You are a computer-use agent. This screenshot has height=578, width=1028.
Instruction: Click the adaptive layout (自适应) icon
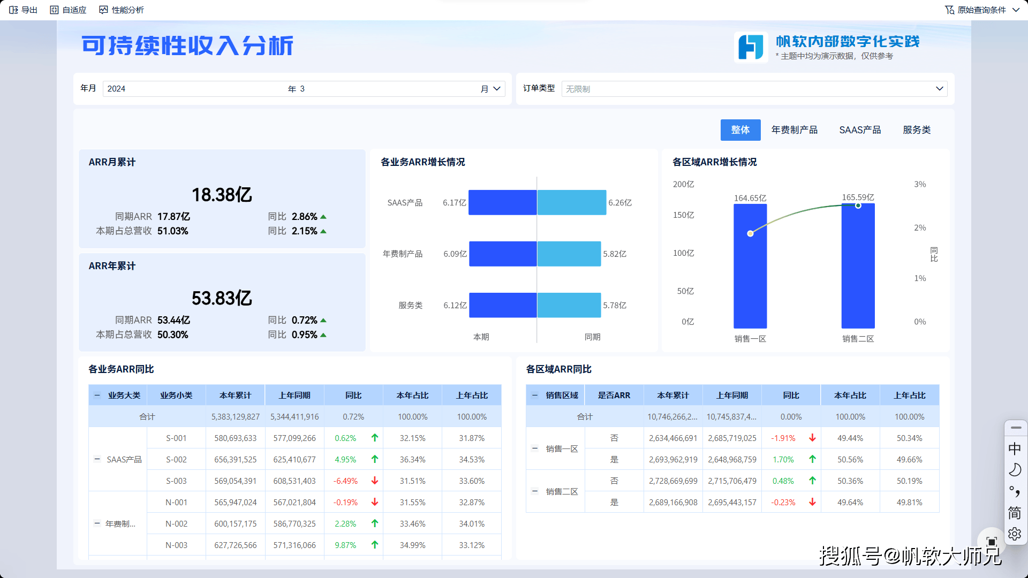(x=54, y=10)
